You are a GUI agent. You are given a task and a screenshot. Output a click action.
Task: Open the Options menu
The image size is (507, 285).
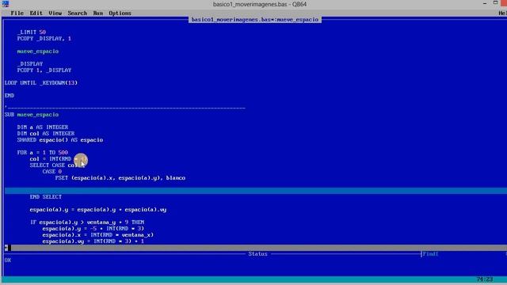pos(120,13)
